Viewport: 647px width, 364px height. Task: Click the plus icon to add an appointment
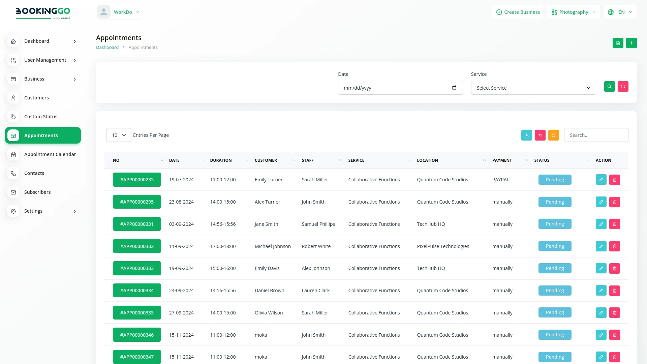point(631,43)
